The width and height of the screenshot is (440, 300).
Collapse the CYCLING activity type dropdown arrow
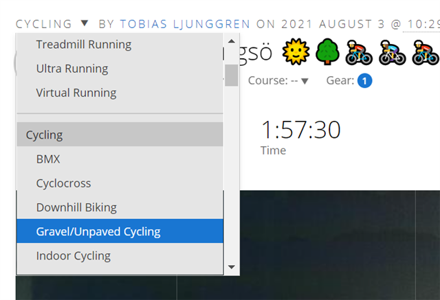pyautogui.click(x=85, y=23)
